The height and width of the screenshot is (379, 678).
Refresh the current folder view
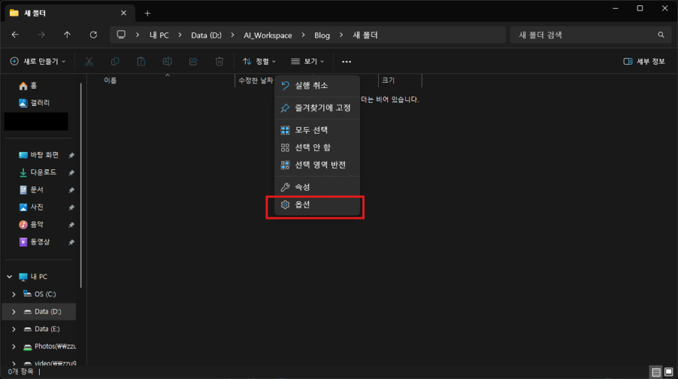click(x=93, y=35)
